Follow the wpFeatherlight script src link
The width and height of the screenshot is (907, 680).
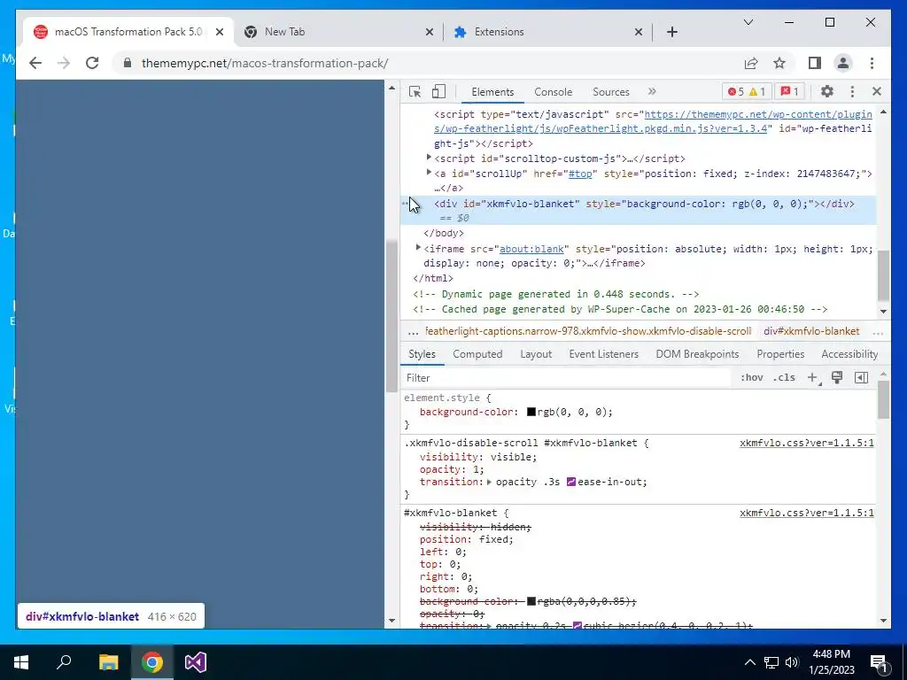point(653,121)
